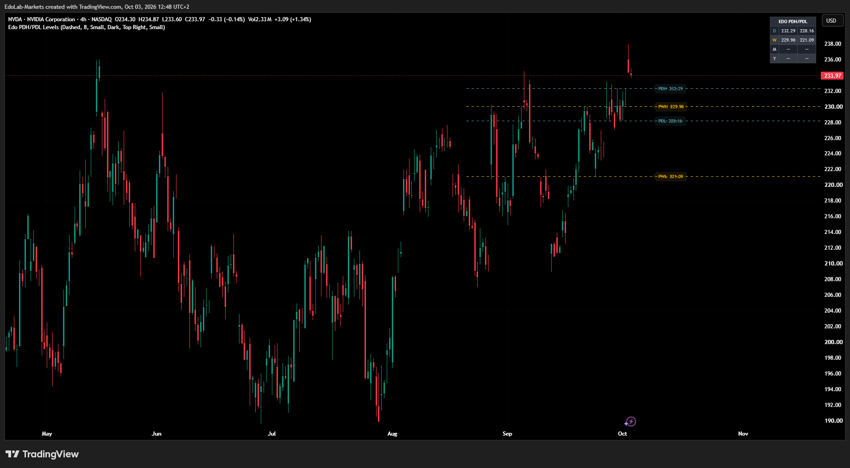
Task: Click the EDO PDH/PDL table header
Action: tap(793, 21)
